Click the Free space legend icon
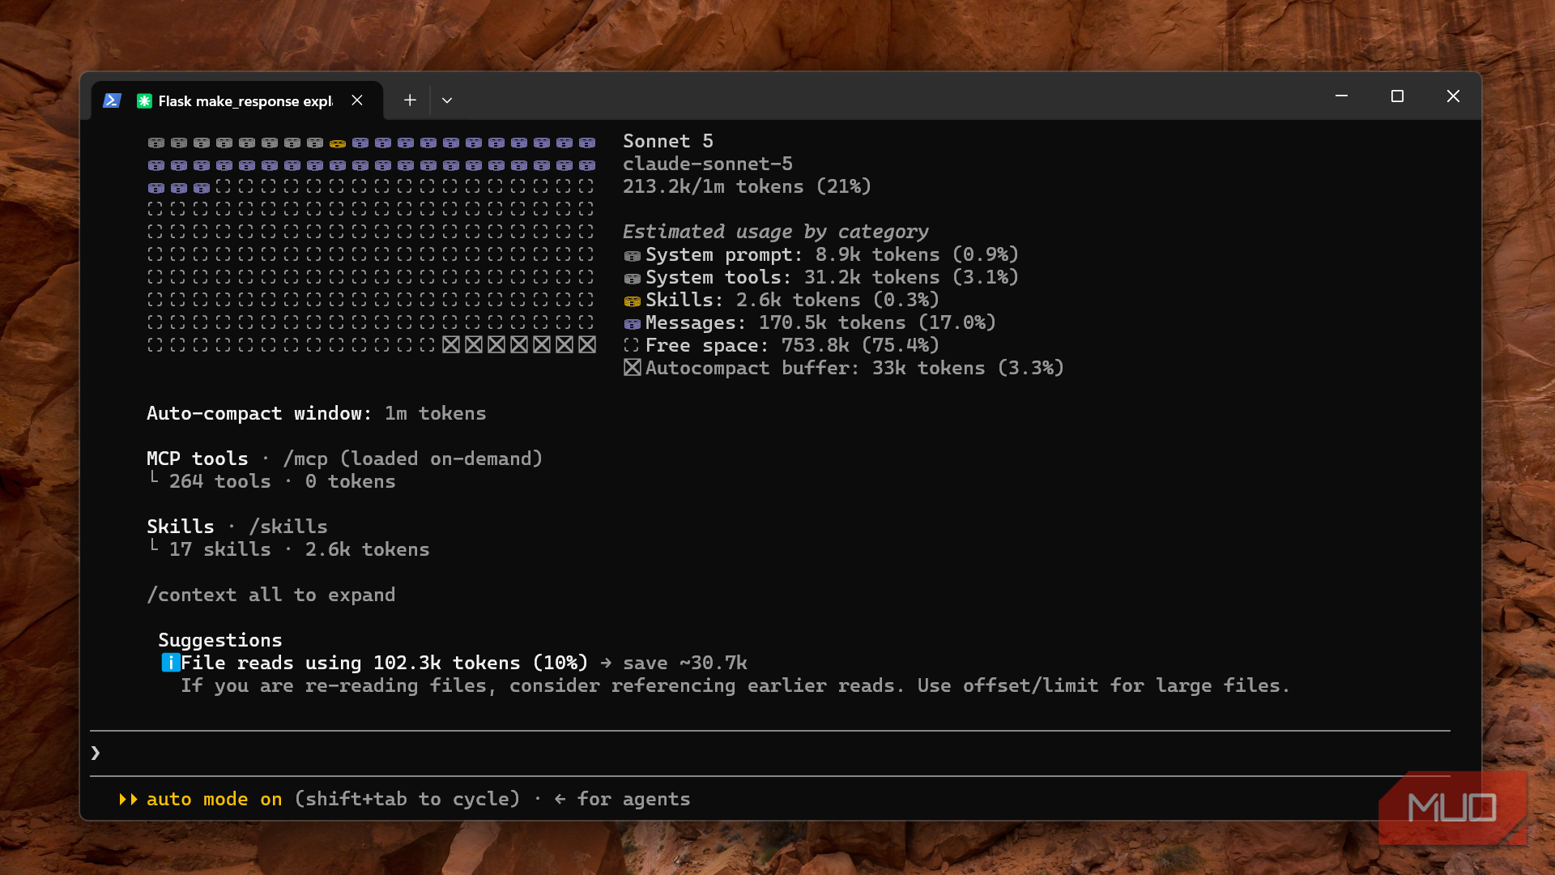This screenshot has height=875, width=1555. (x=632, y=345)
